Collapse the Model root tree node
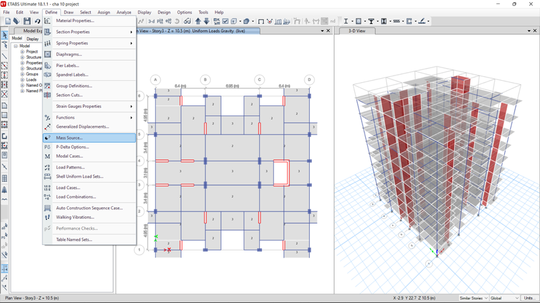The image size is (540, 303). [16, 46]
